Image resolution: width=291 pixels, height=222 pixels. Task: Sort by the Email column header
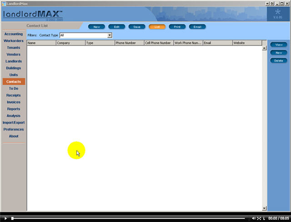click(x=218, y=43)
